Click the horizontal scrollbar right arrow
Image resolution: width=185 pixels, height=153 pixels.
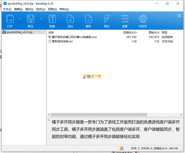coord(181,114)
